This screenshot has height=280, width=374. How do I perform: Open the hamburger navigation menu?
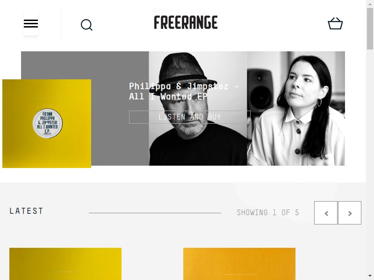(x=31, y=24)
